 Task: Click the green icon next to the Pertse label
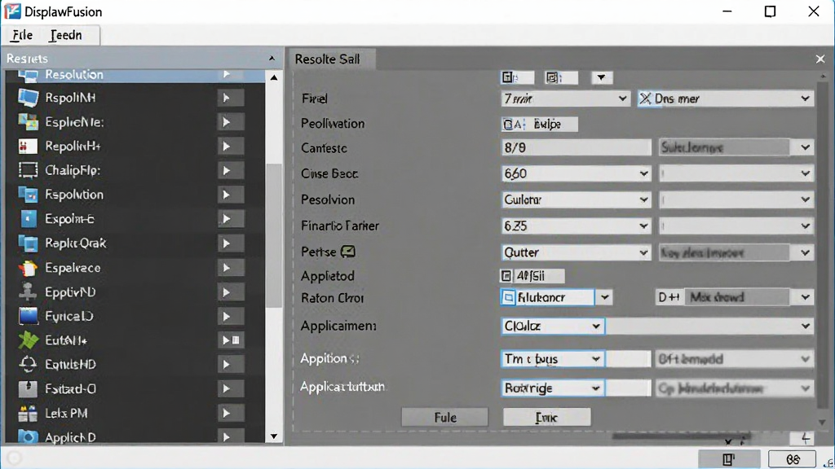pyautogui.click(x=348, y=252)
